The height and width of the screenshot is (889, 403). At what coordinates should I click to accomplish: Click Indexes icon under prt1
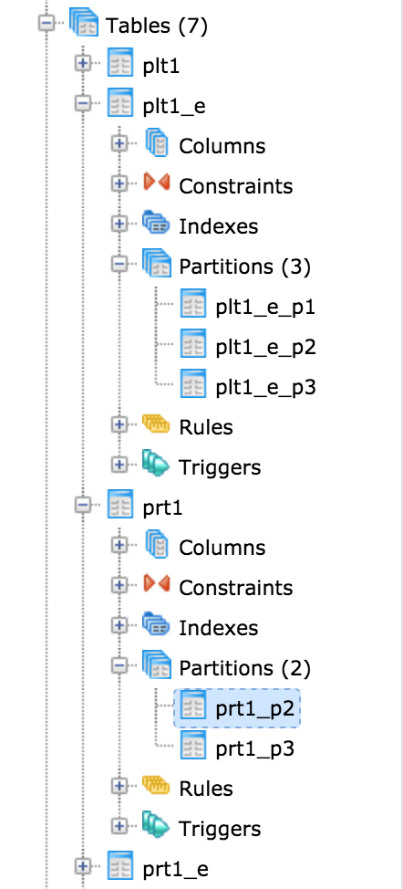[x=157, y=625]
